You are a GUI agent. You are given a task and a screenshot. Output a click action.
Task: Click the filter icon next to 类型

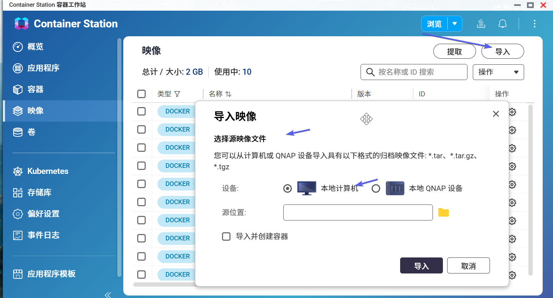(x=177, y=94)
